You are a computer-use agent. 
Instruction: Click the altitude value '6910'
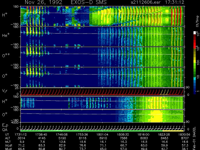coord(103,138)
